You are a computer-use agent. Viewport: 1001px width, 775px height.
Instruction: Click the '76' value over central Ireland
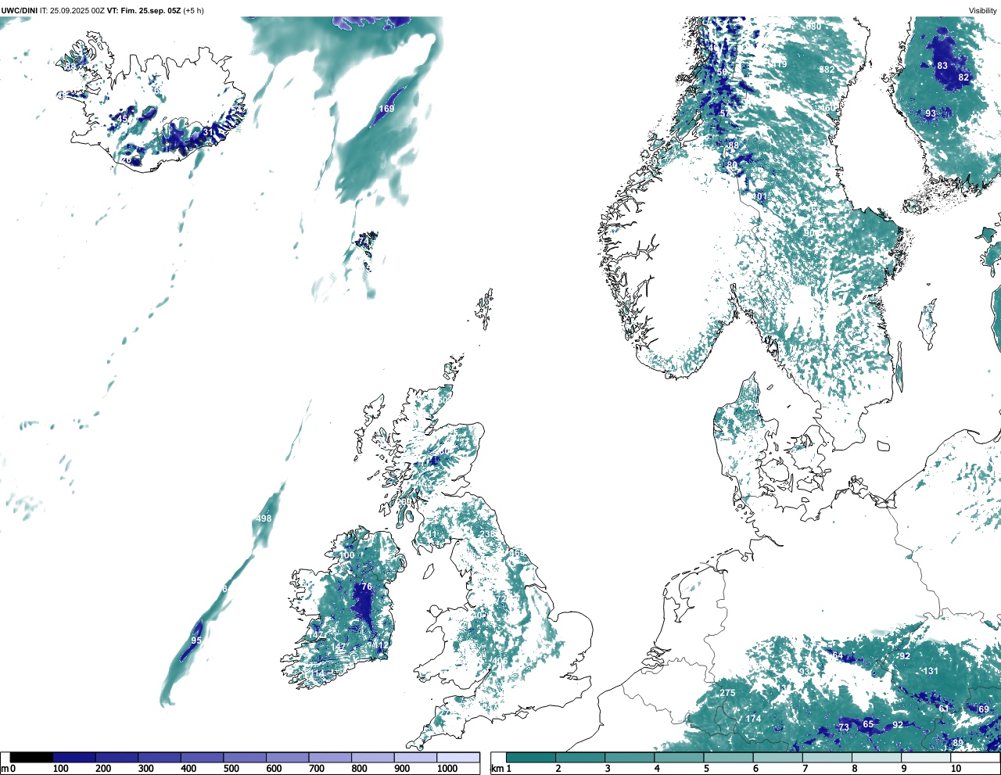[367, 587]
